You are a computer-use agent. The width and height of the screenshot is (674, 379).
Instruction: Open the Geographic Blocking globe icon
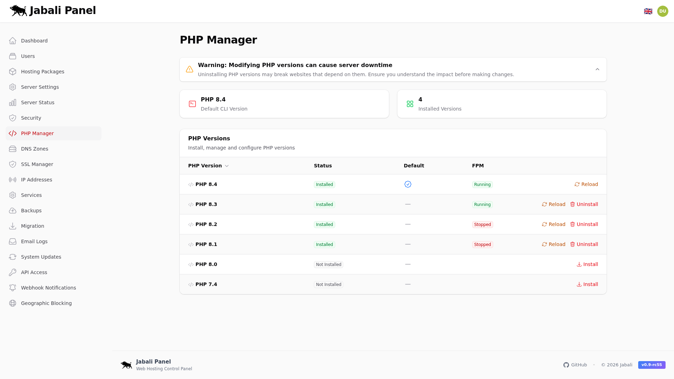click(13, 303)
